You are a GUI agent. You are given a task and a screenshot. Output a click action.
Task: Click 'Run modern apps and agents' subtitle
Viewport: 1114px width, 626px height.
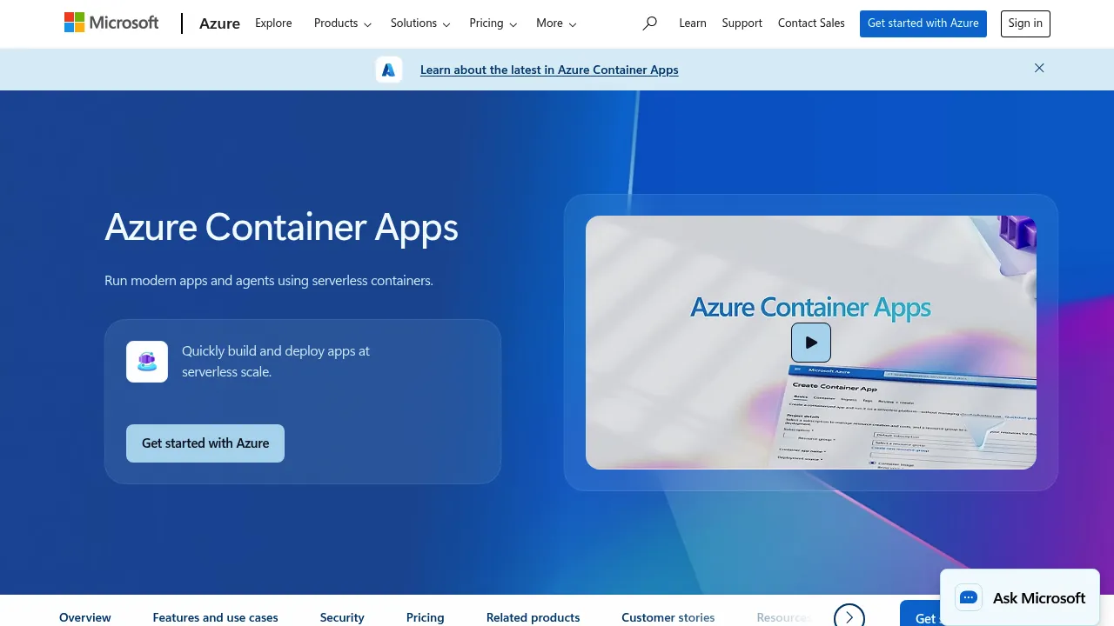pos(269,281)
